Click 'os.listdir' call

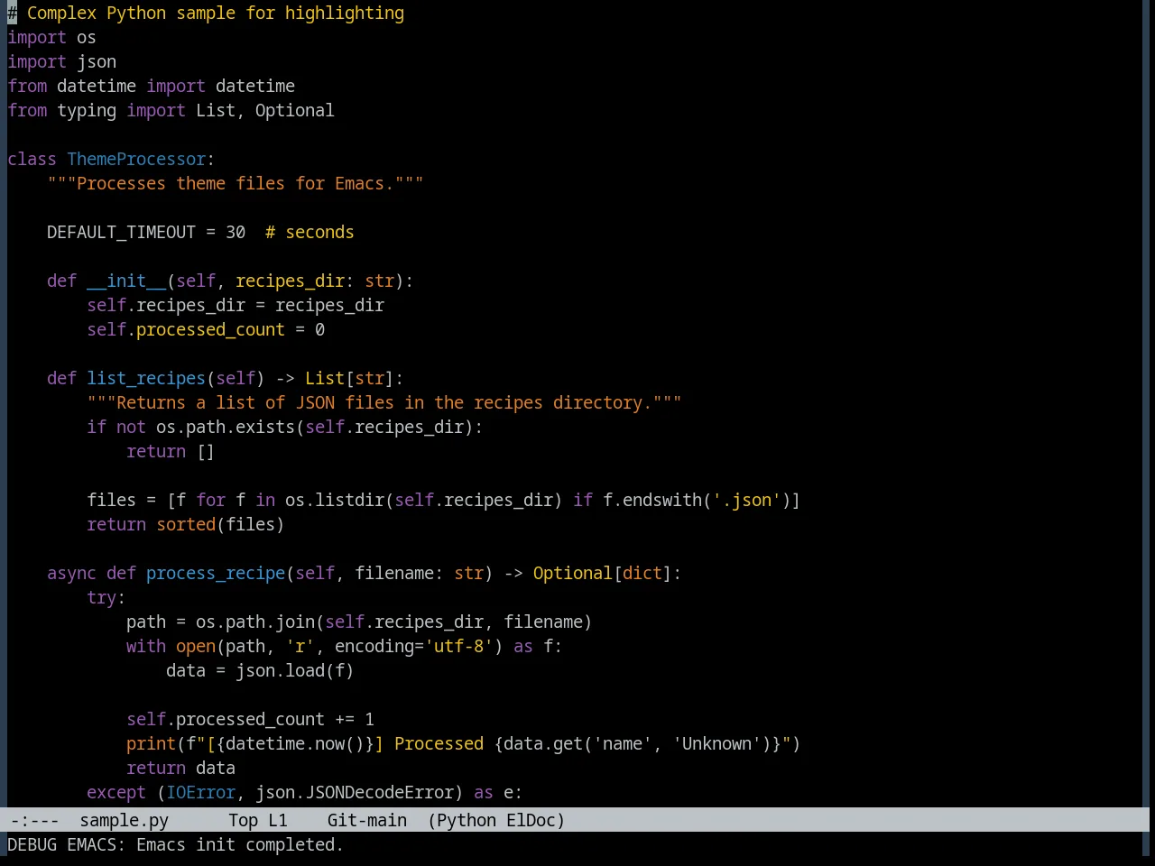335,500
